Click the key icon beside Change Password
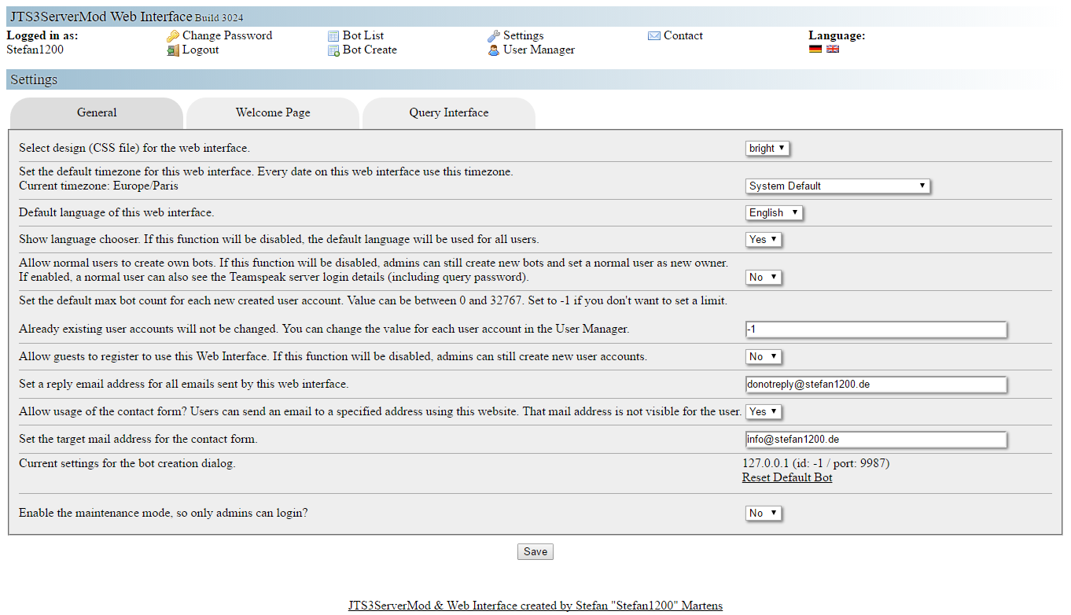The width and height of the screenshot is (1071, 615). [173, 36]
